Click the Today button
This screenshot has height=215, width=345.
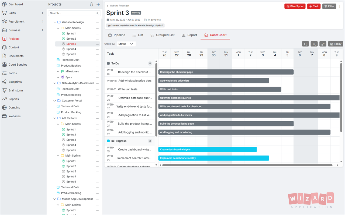[335, 44]
